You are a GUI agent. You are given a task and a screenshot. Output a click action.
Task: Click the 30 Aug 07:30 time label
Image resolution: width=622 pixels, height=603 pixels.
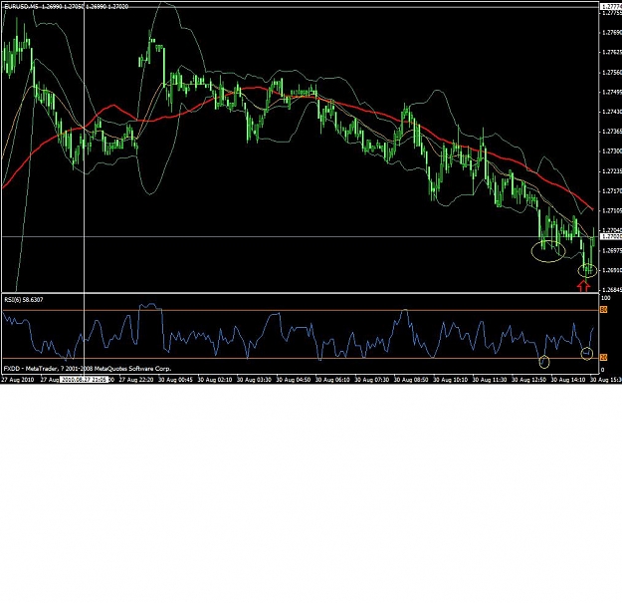[371, 380]
